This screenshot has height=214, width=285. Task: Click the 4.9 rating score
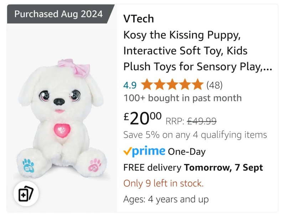tap(130, 85)
